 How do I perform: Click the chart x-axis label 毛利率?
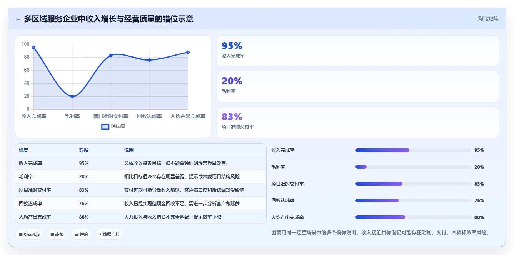[x=72, y=116]
